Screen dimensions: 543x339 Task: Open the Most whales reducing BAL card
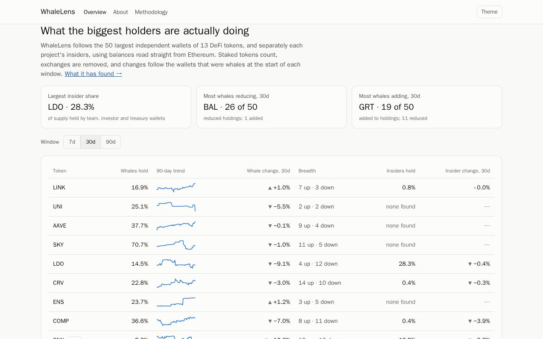coord(271,107)
